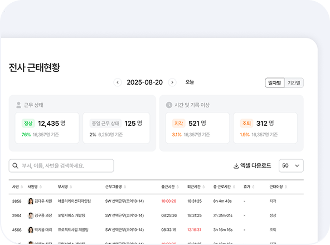Click the late clock-in time 10:00:26

(169, 201)
